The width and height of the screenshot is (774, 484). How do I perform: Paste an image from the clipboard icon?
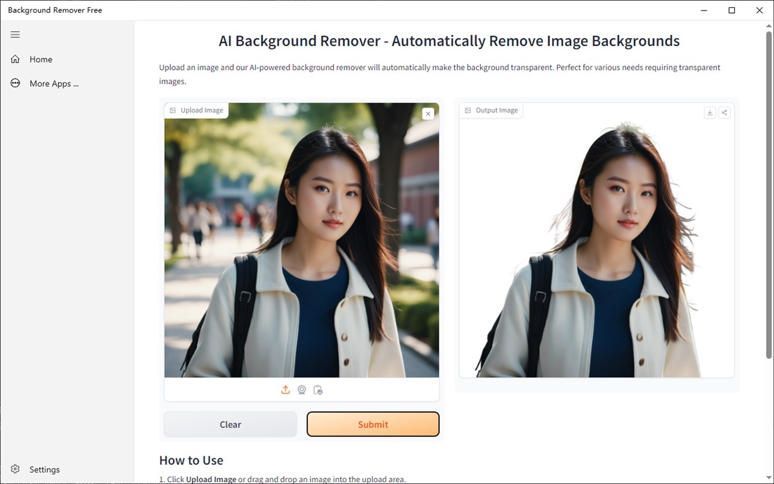pos(318,389)
